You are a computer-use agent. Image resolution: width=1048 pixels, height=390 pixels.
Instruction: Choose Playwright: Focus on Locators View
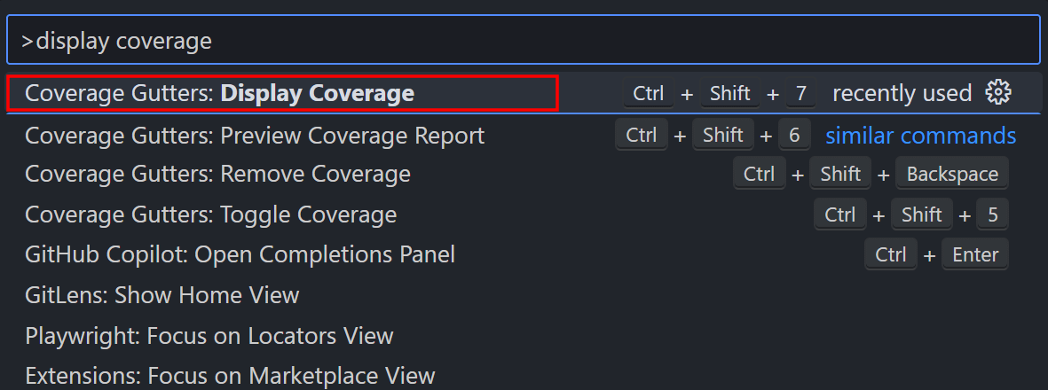pyautogui.click(x=524, y=335)
